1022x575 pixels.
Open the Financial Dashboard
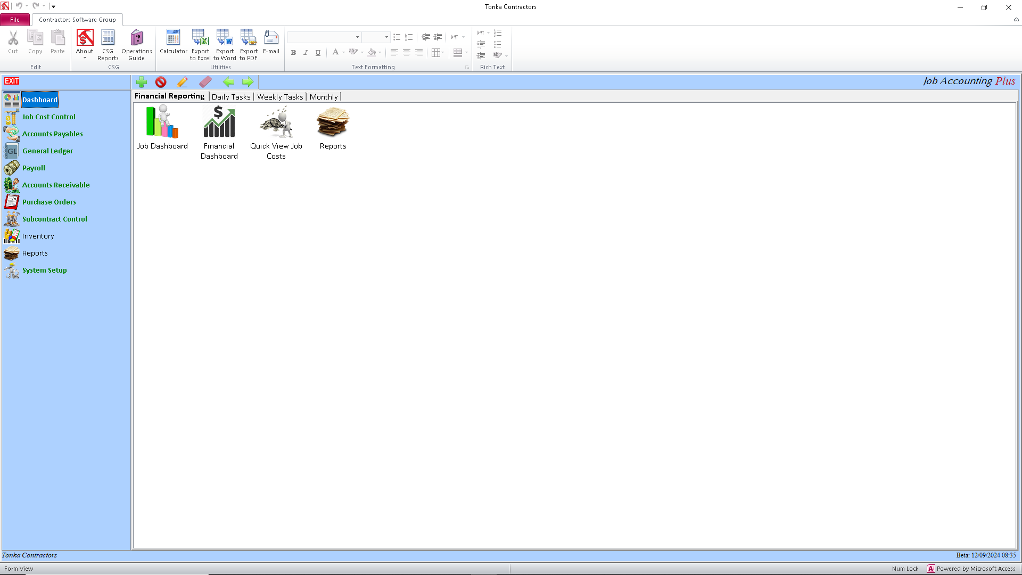[x=219, y=122]
